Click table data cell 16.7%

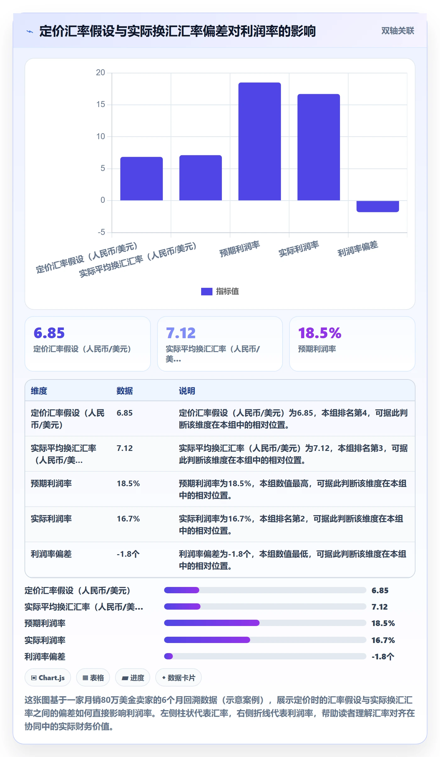click(x=128, y=519)
